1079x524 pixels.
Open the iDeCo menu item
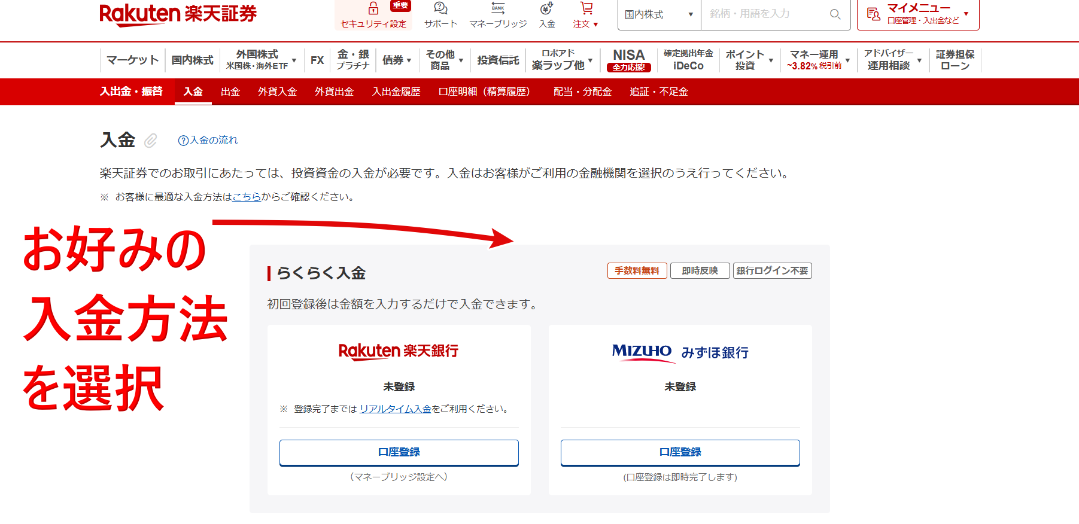688,60
